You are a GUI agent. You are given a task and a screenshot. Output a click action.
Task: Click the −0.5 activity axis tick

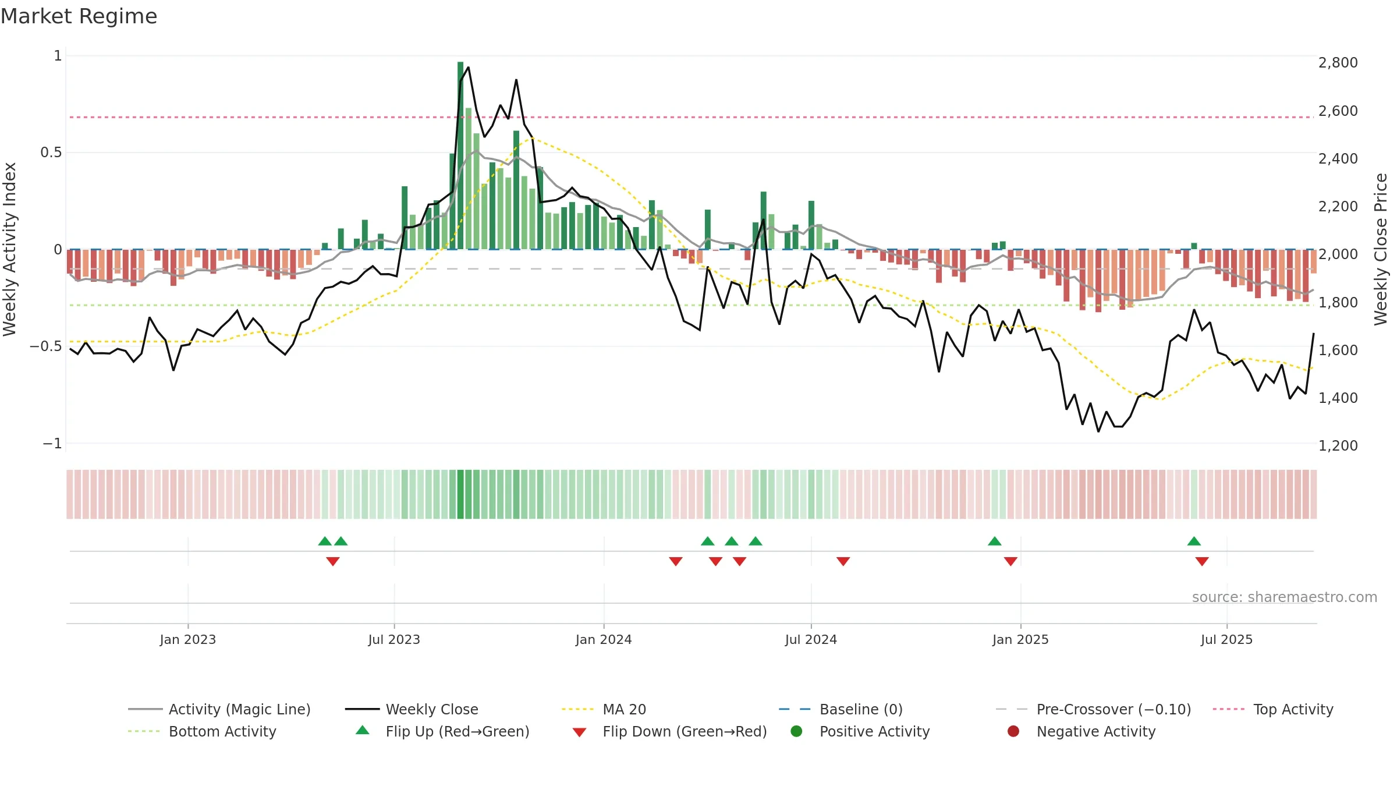46,346
